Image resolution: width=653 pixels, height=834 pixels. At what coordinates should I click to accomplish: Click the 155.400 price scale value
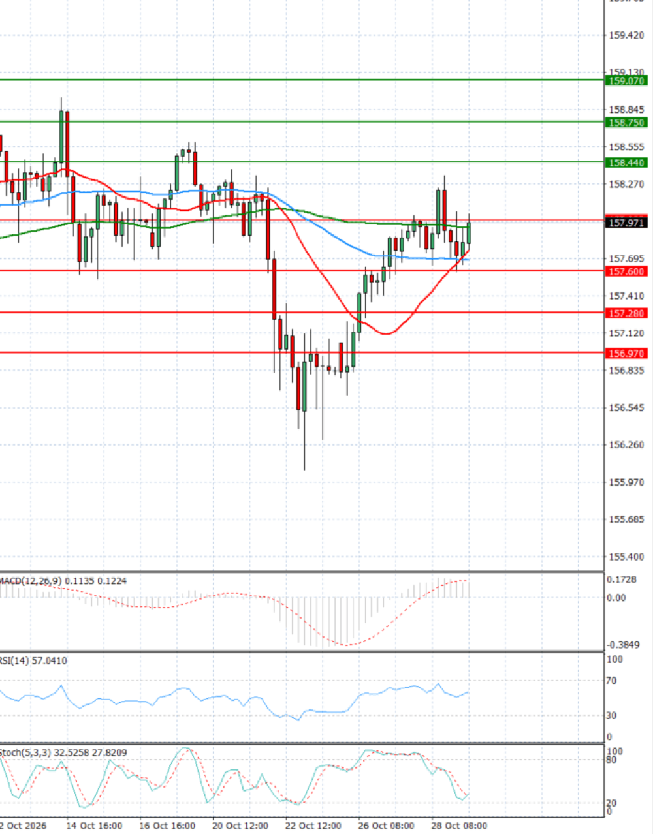(x=626, y=557)
